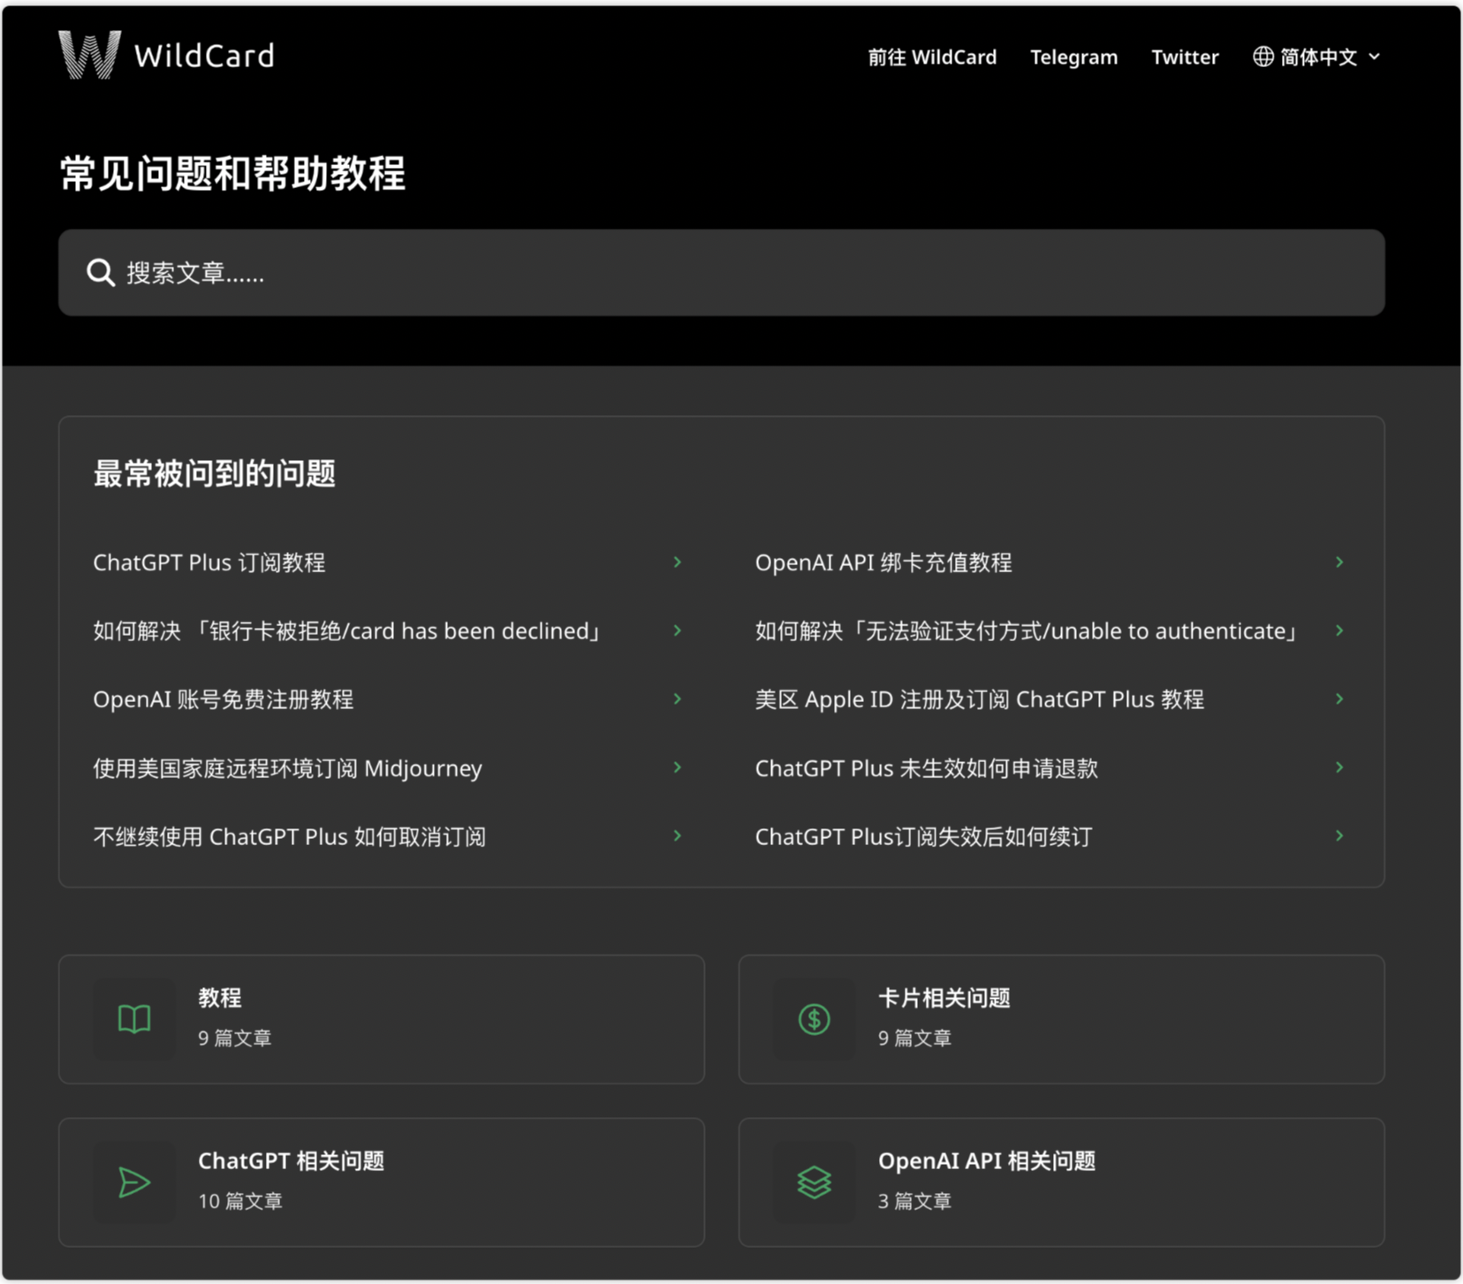Click chevron beside ChatGPT Plus 订阅教程

[x=678, y=562]
